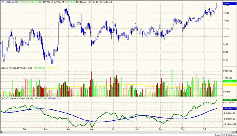Click the 'L=104.24' last price value
Screen dimensions: 237x136
[x=24, y=2]
